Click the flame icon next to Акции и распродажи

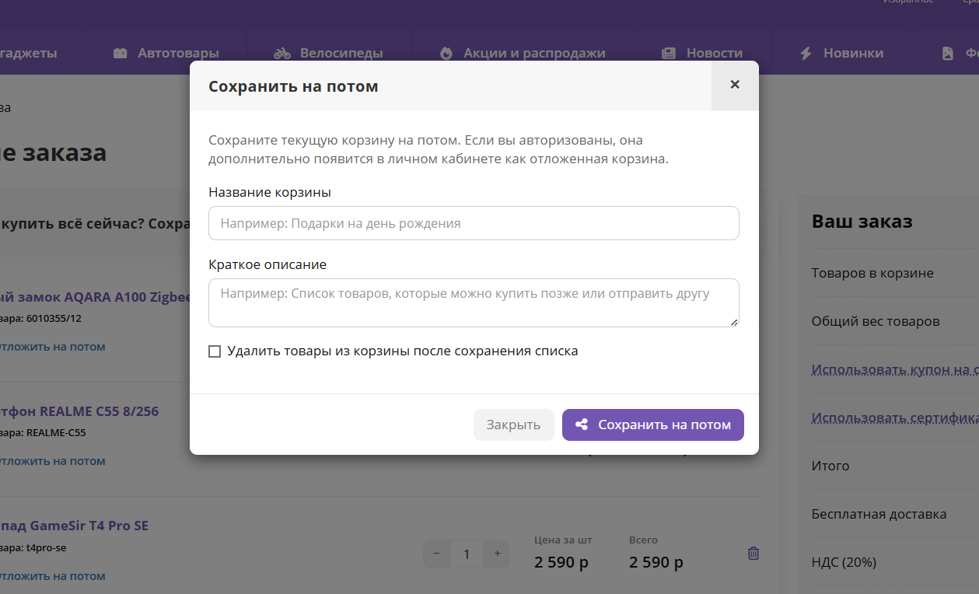point(446,54)
